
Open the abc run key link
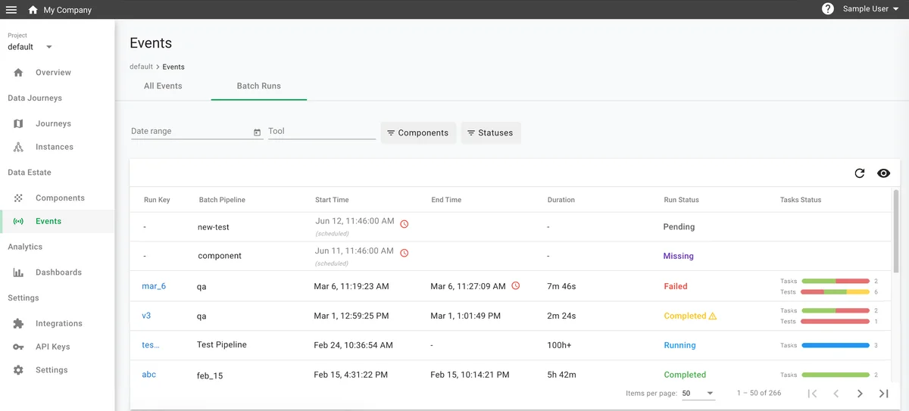[x=149, y=375]
